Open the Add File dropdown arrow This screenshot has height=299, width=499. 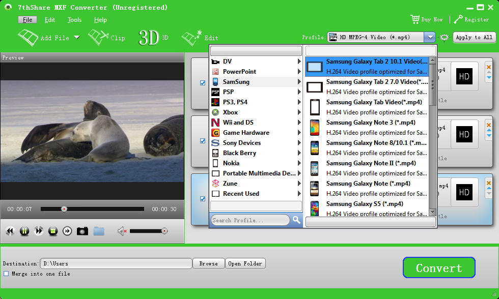(77, 37)
